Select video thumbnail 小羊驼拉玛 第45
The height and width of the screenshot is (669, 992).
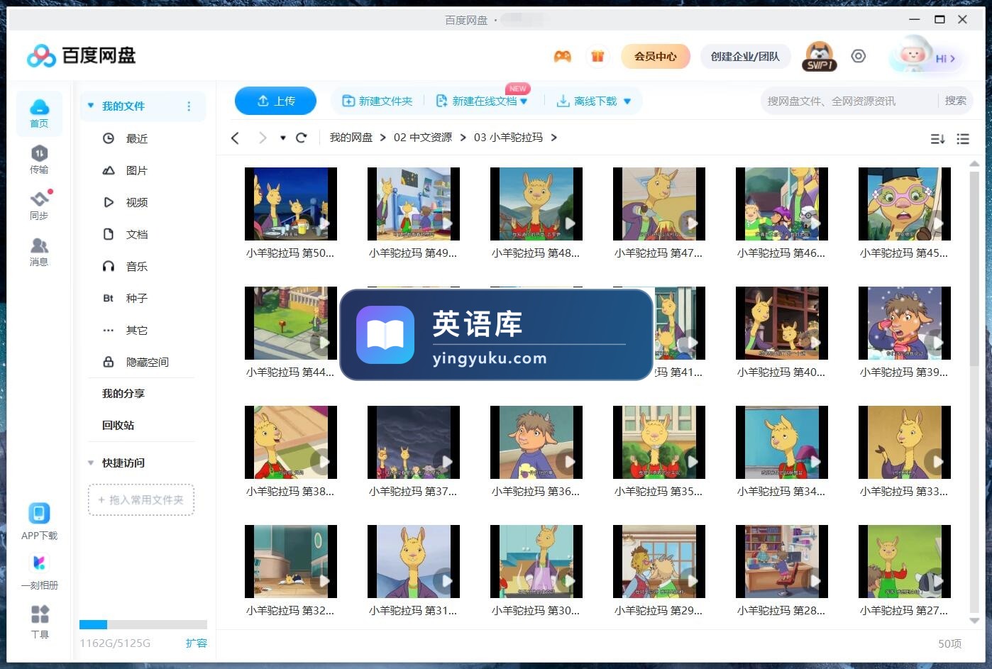(x=904, y=204)
